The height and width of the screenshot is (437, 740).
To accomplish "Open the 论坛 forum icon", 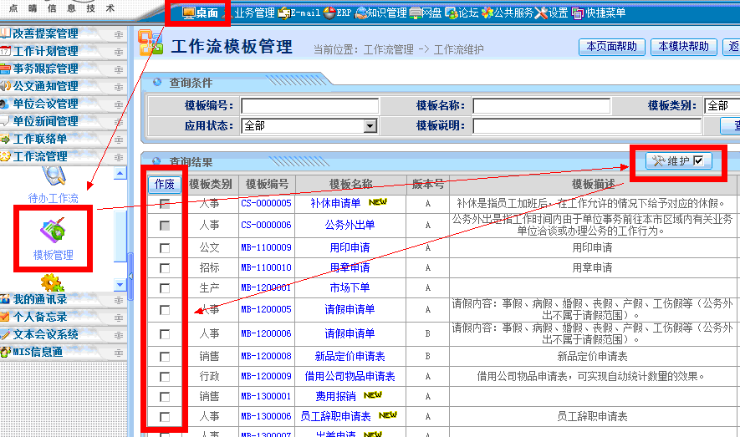I will [451, 13].
